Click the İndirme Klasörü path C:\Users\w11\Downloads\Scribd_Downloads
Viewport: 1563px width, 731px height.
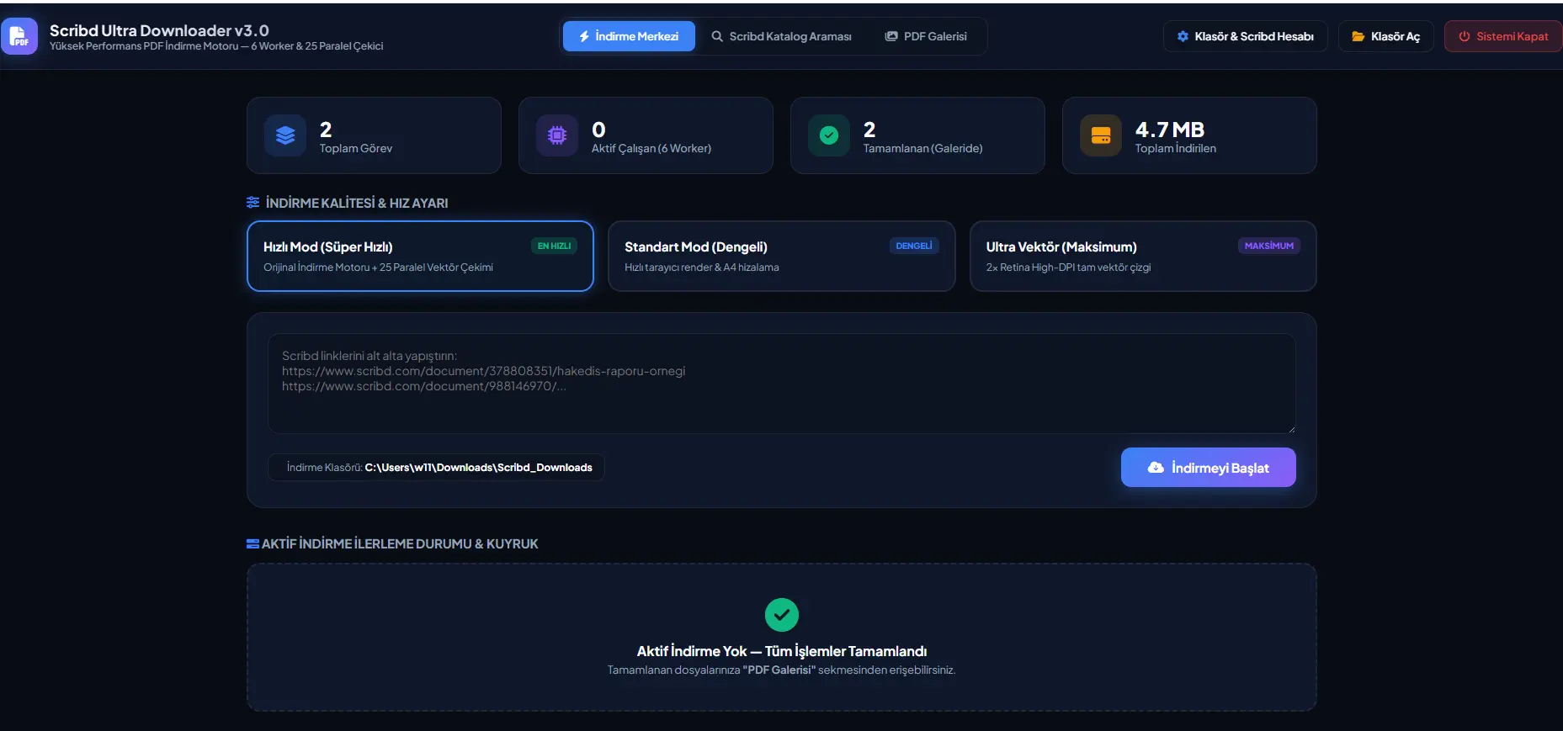point(478,468)
